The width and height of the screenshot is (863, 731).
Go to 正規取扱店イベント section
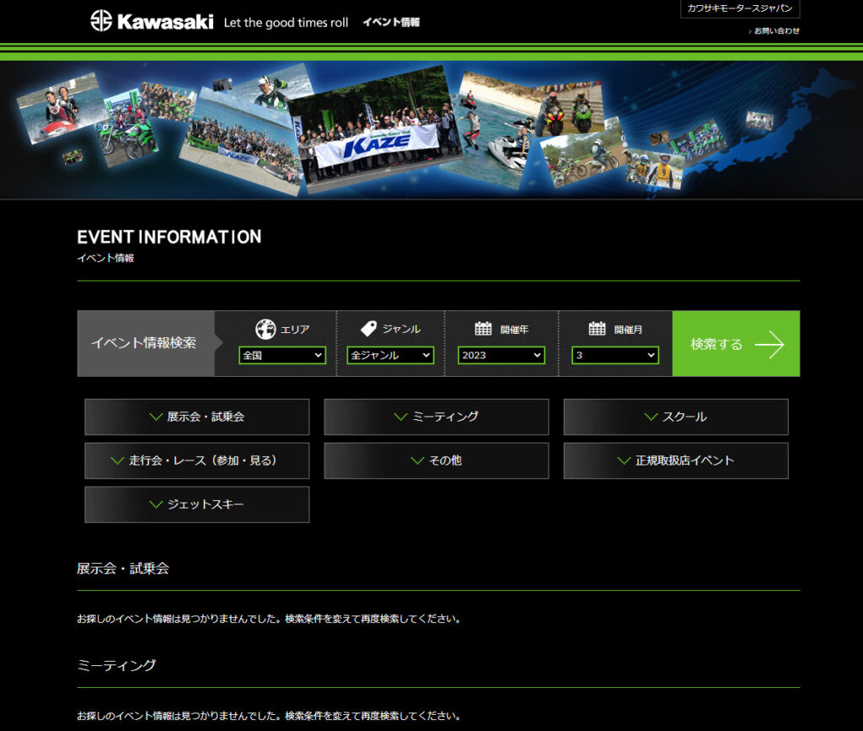675,460
